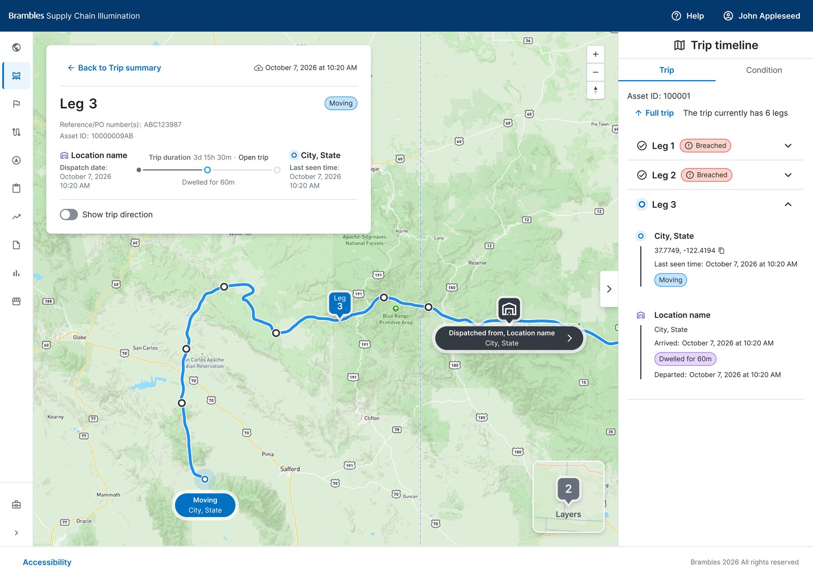The image size is (813, 578).
Task: Select the Moving City, State map label
Action: 205,505
